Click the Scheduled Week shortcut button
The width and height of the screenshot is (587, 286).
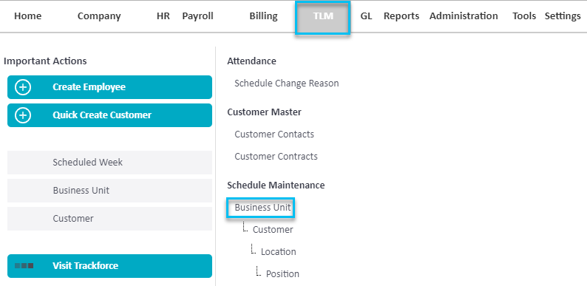[x=109, y=163]
